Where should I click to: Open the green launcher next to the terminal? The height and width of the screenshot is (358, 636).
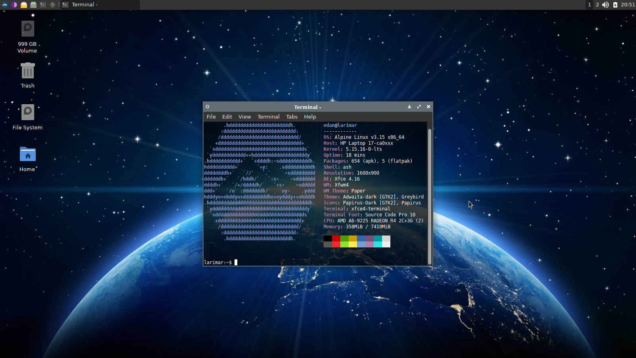click(52, 5)
